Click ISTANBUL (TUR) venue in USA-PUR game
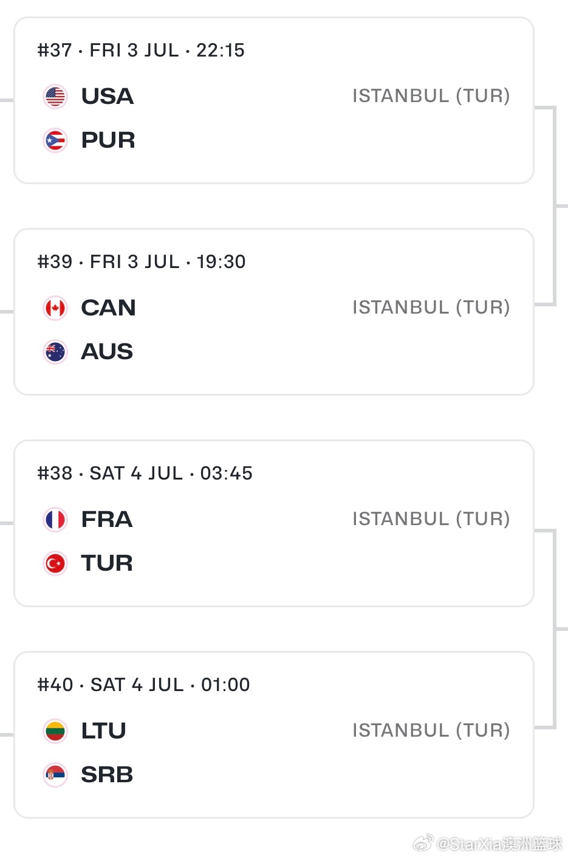Viewport: 568px width, 857px height. [x=431, y=96]
